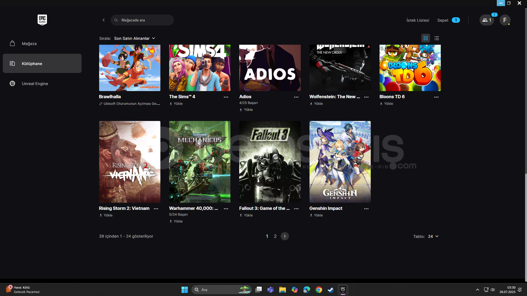Open Wolfenstein: The New Order cover
Screen dimensions: 527x296
340,68
